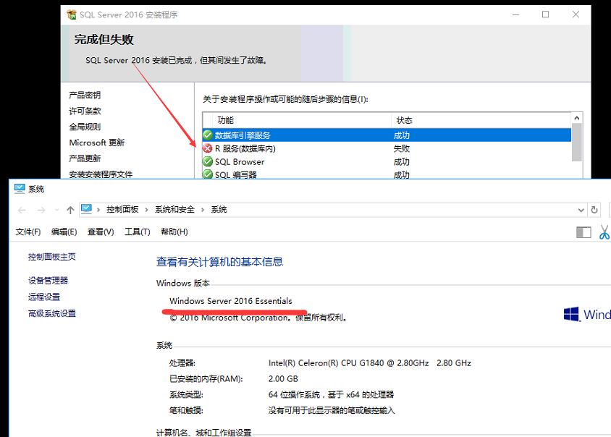
Task: Click the SQL Server 2016 installer title icon
Action: 72,14
